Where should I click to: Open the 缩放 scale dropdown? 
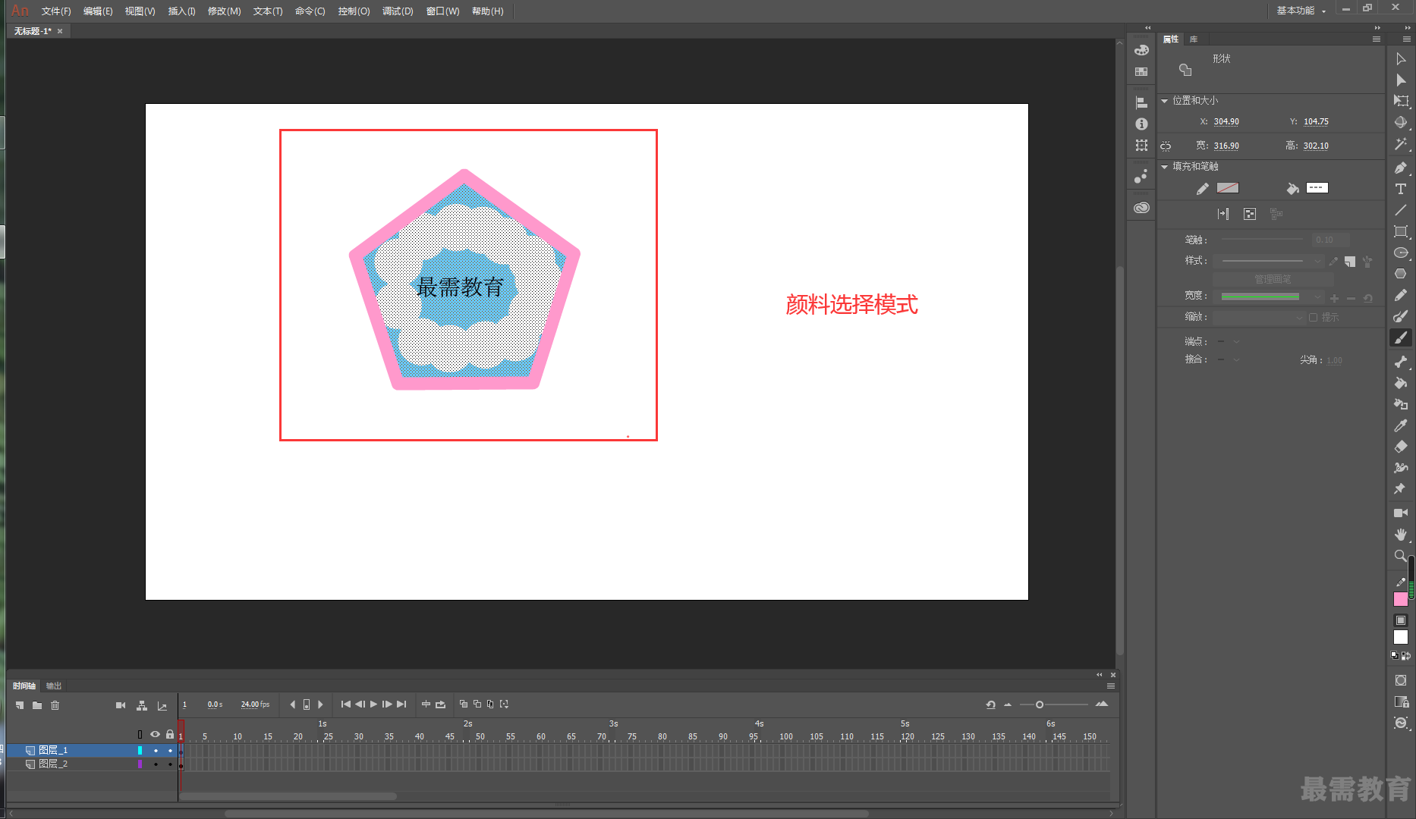(1259, 317)
